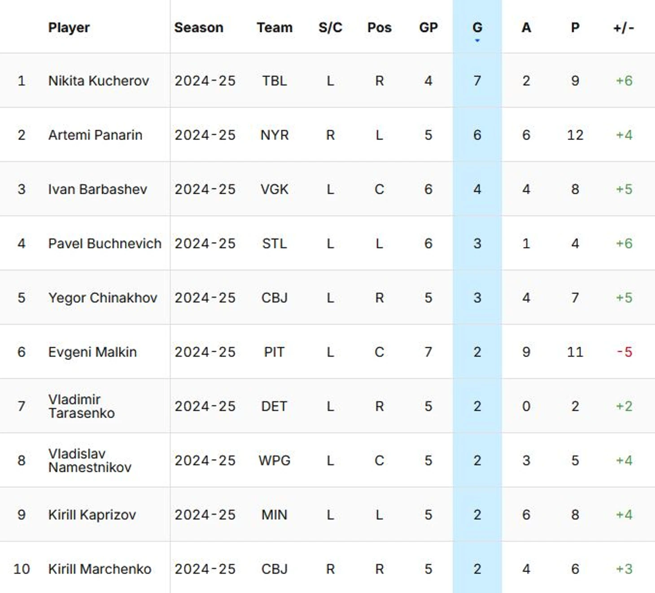Sort by the Player column header
Viewport: 655px width, 593px height.
point(69,27)
